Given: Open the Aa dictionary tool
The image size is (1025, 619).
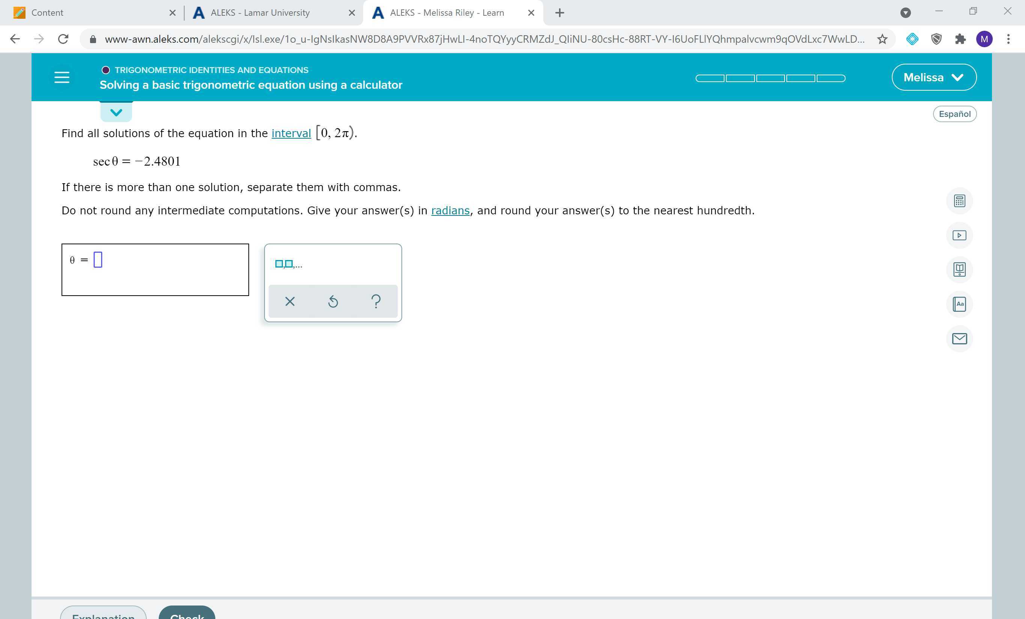Looking at the screenshot, I should coord(960,304).
